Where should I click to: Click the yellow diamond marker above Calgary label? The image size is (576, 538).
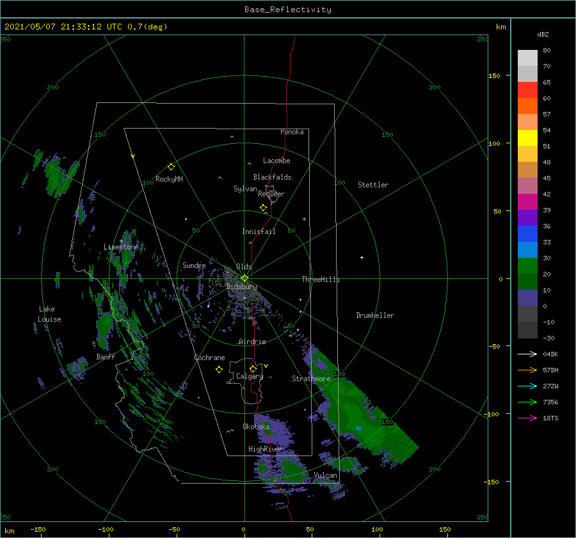253,368
